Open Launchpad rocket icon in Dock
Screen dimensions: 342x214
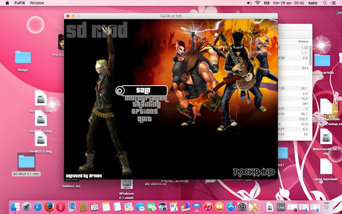[x=26, y=207]
